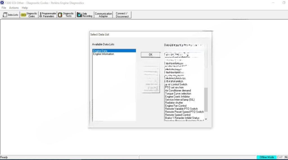Open the Communication Adapter toolbar button

click(x=103, y=15)
